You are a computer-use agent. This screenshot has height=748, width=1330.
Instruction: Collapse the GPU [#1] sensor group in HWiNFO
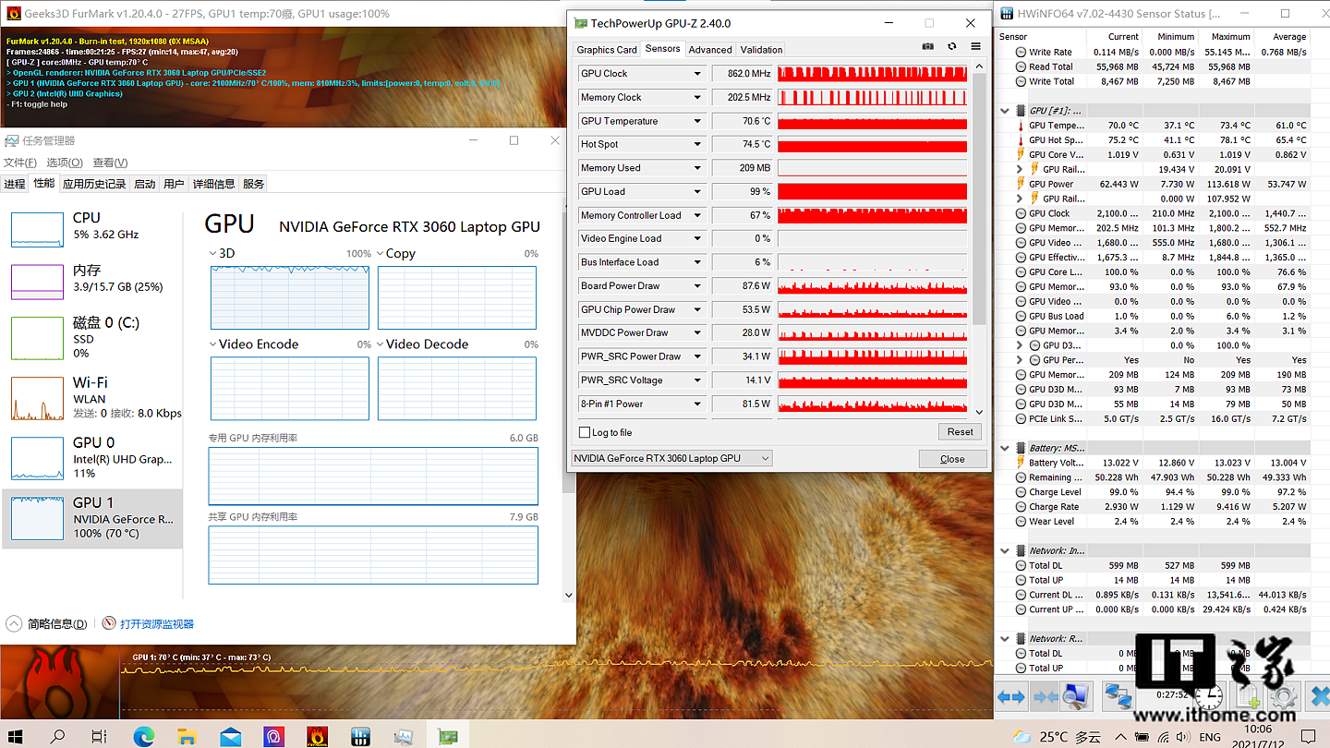pos(1005,111)
